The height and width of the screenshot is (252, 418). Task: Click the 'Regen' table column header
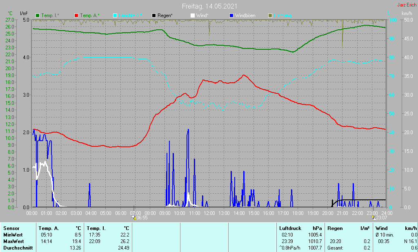point(335,228)
